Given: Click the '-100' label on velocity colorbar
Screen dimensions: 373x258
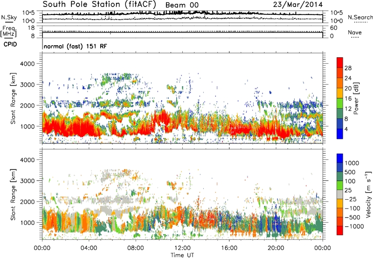Looking at the screenshot, I should click(352, 208).
